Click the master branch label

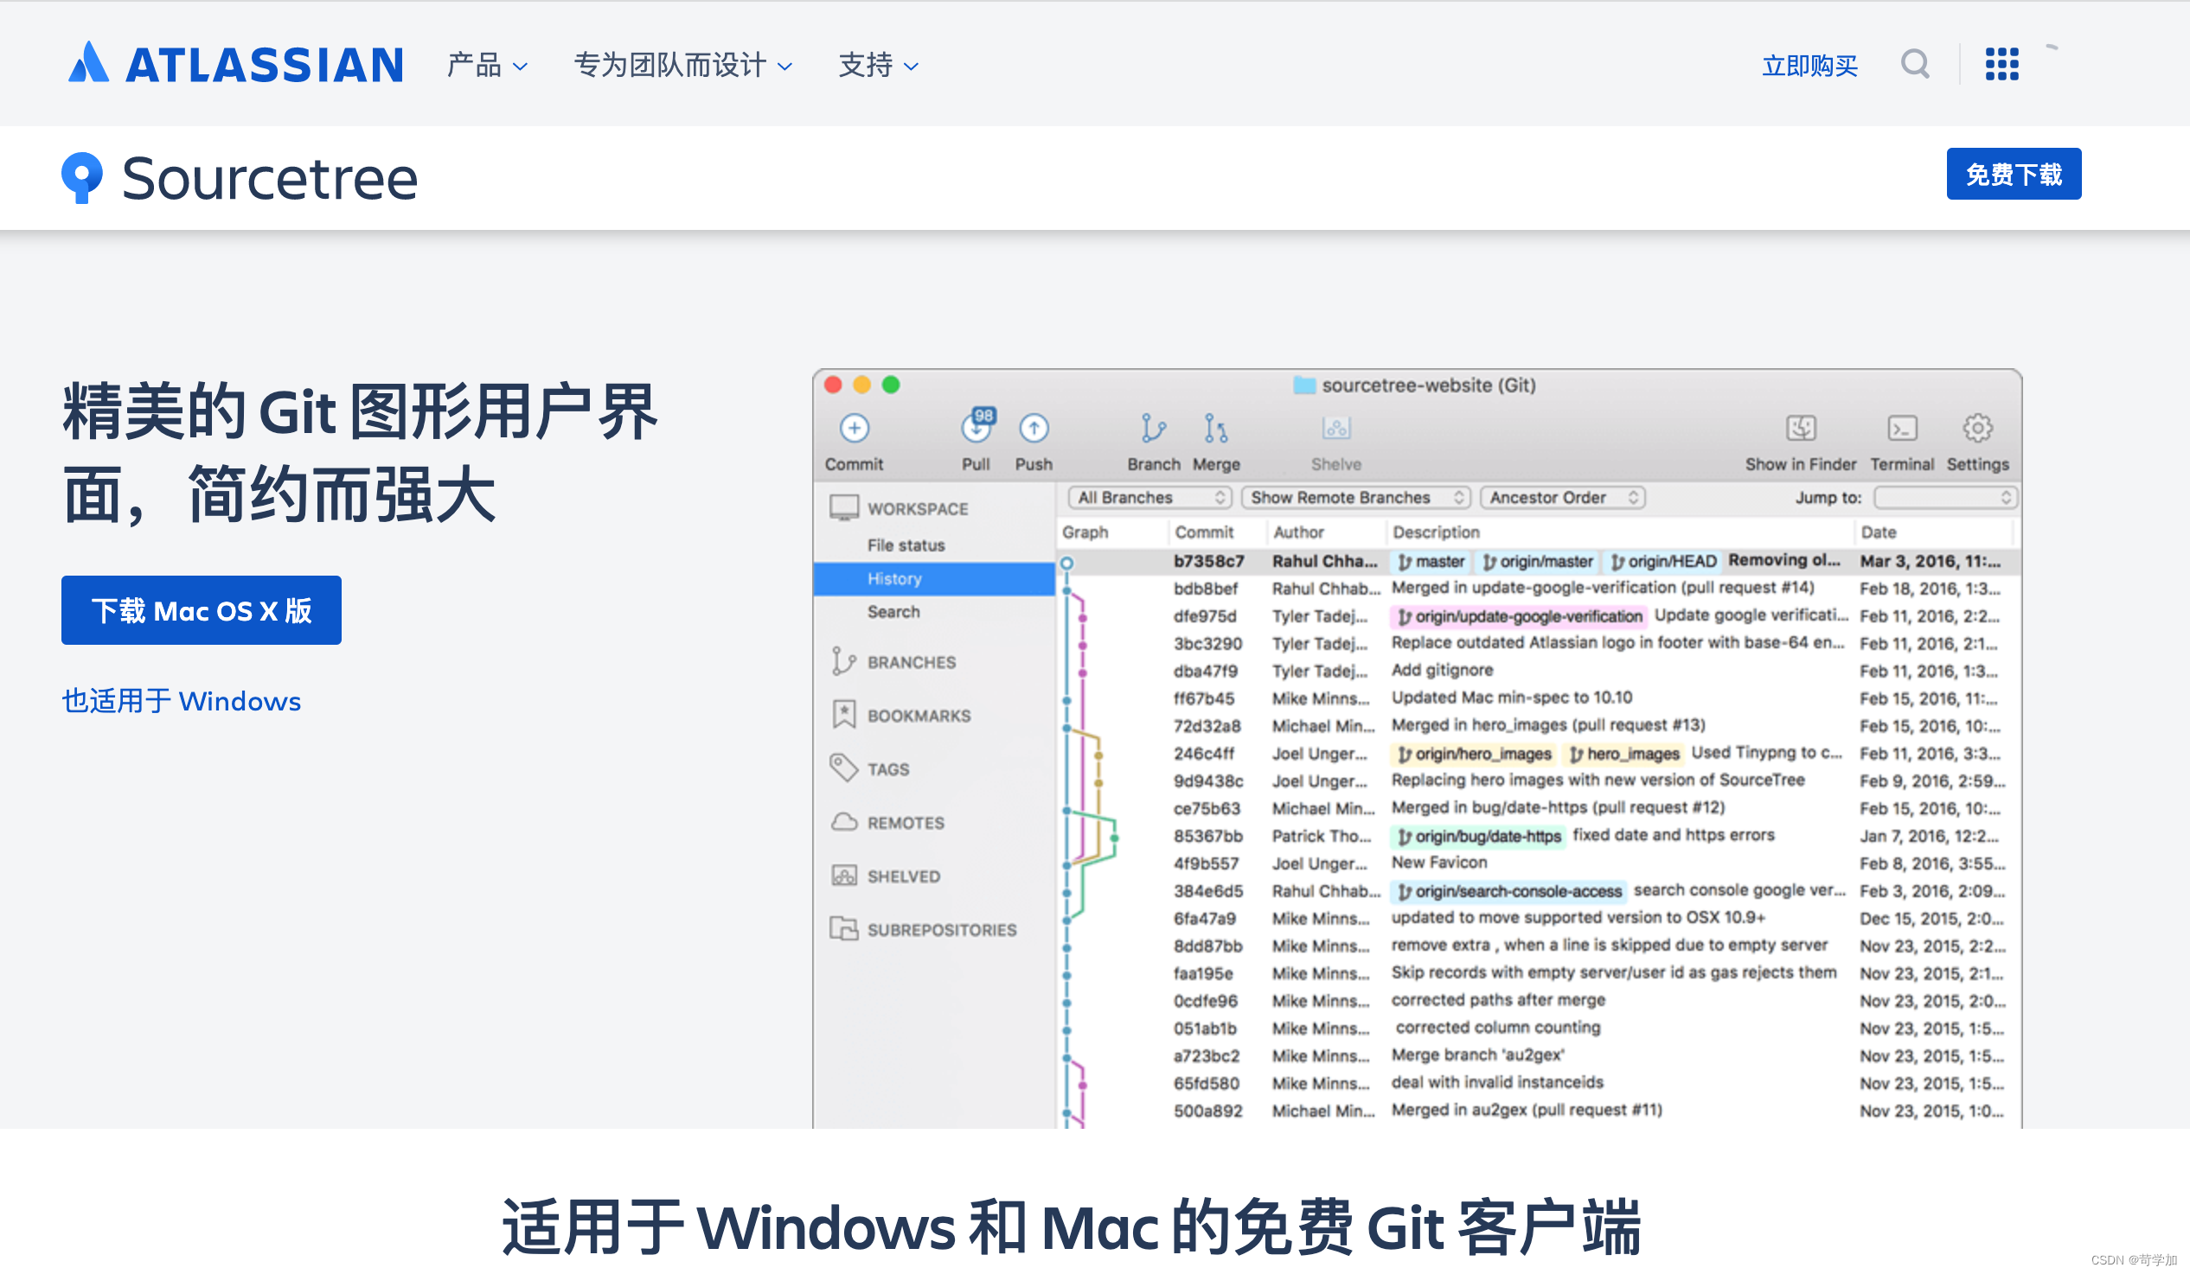(1431, 562)
